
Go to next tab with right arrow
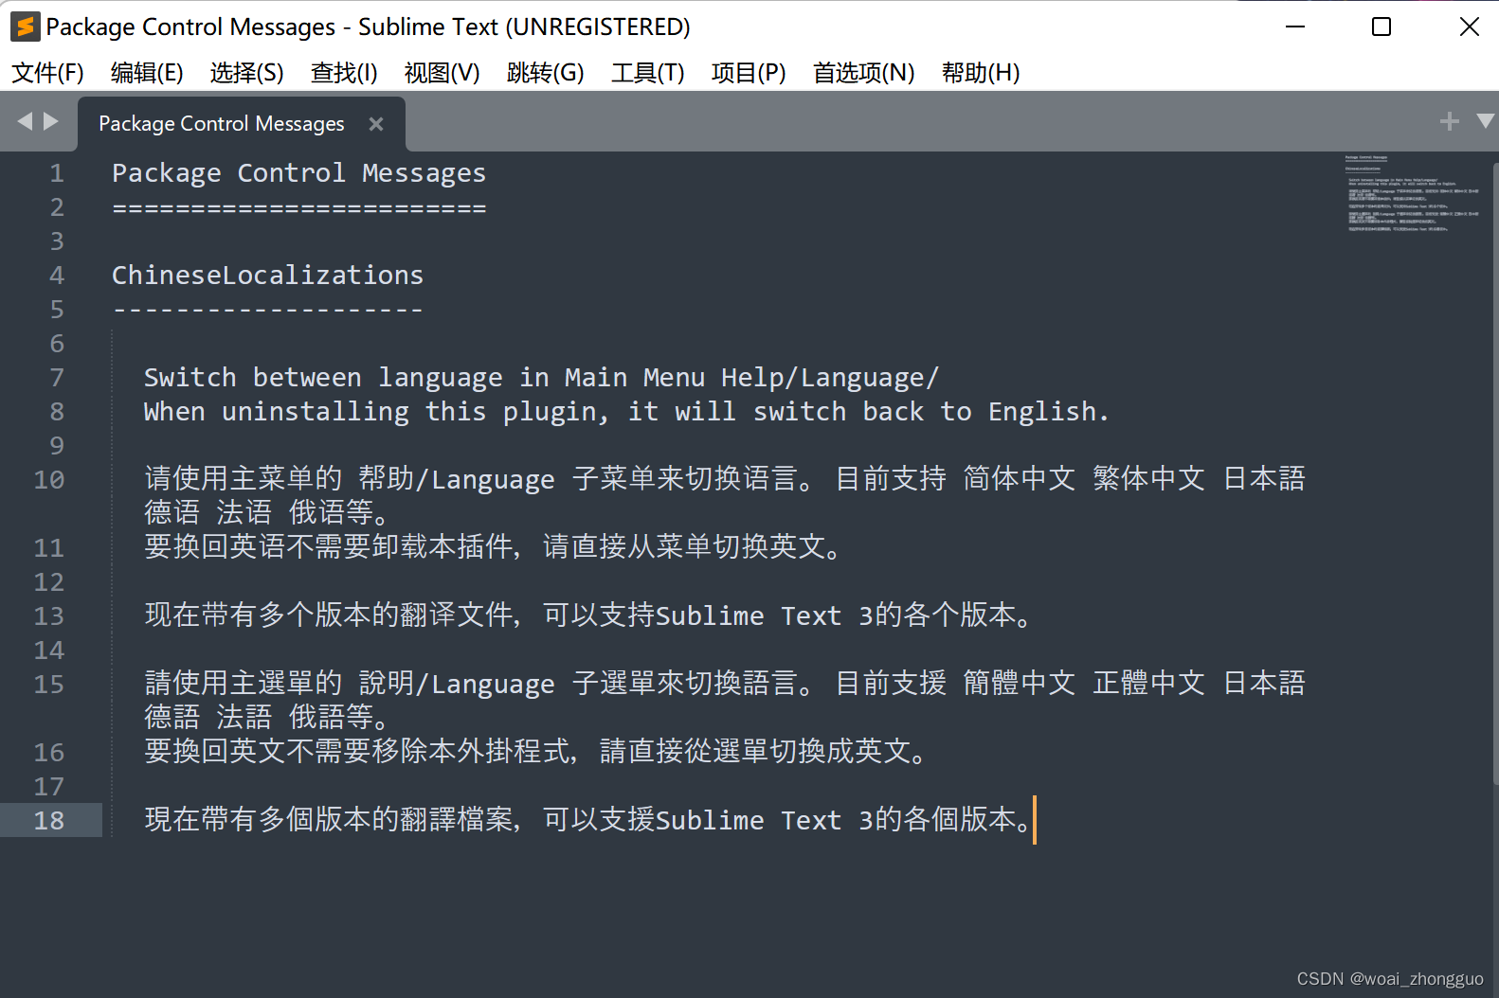point(51,121)
